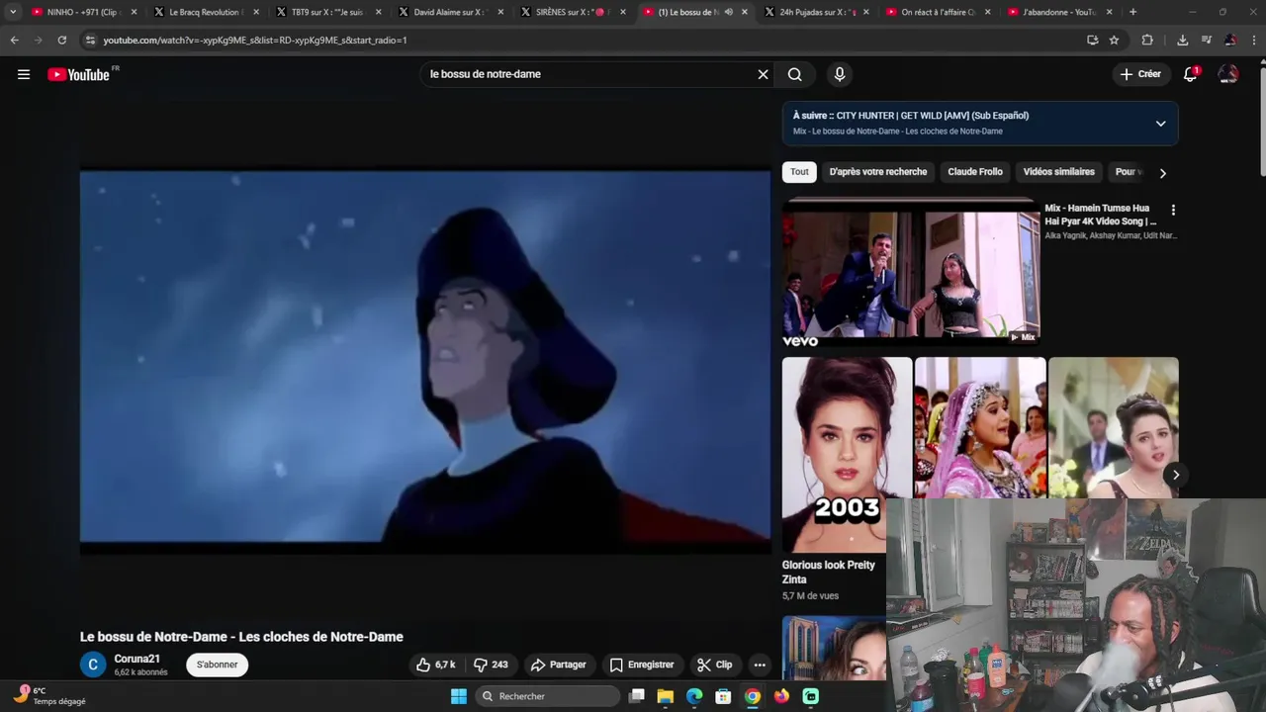
Task: View site information next to URL
Action: [x=90, y=40]
